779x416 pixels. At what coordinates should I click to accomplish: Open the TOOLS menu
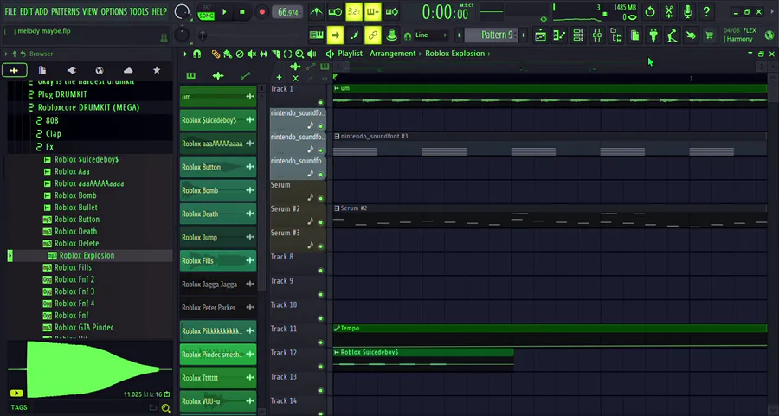point(139,11)
